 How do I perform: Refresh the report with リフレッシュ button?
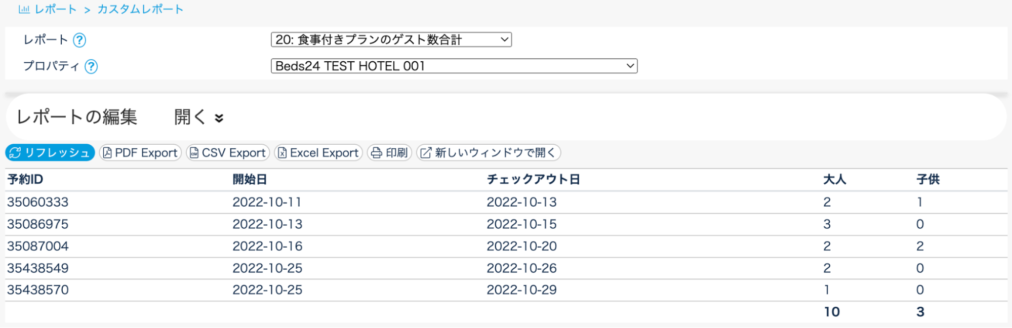[50, 153]
